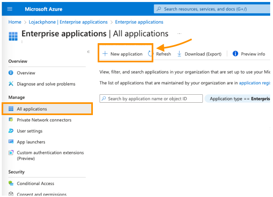Open the hamburger portal menu
The width and height of the screenshot is (273, 197).
point(10,9)
